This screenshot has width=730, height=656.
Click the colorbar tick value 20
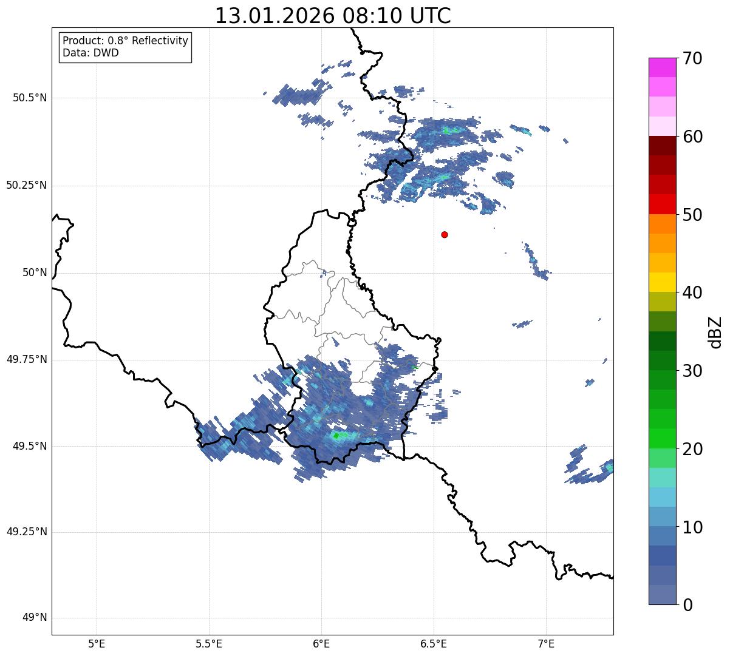click(x=692, y=449)
